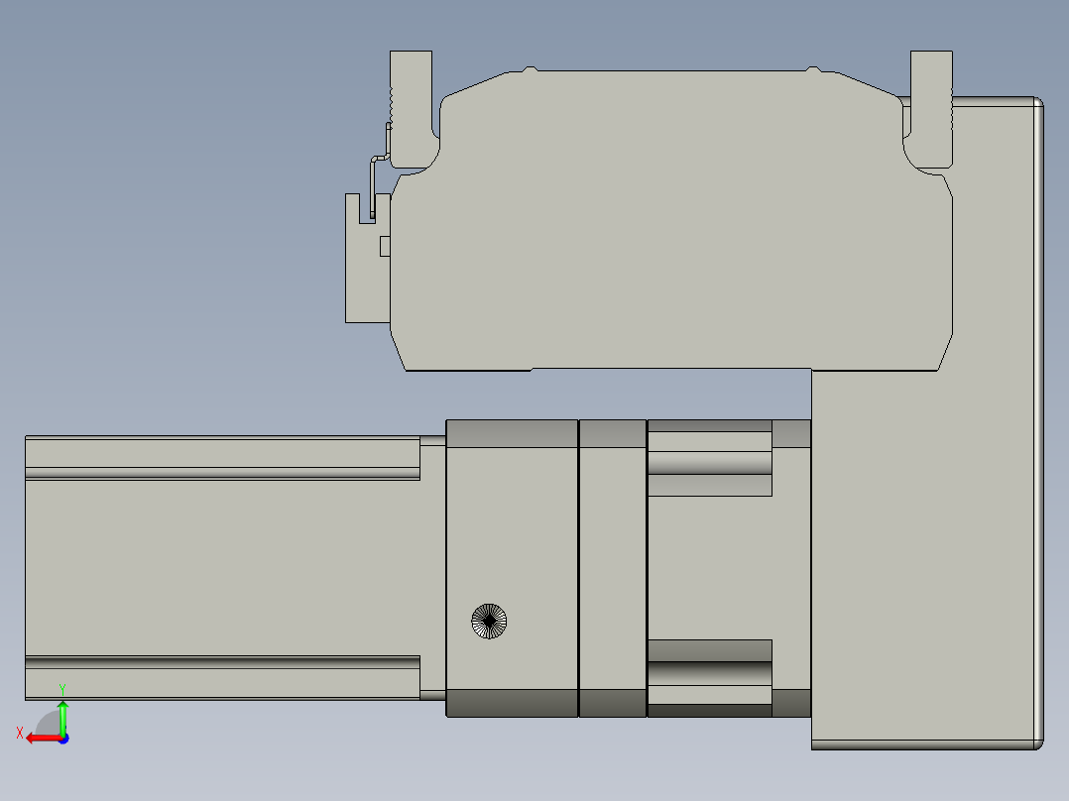This screenshot has height=801, width=1069.
Task: Select the lower slot in the coupling housing
Action: click(x=709, y=673)
